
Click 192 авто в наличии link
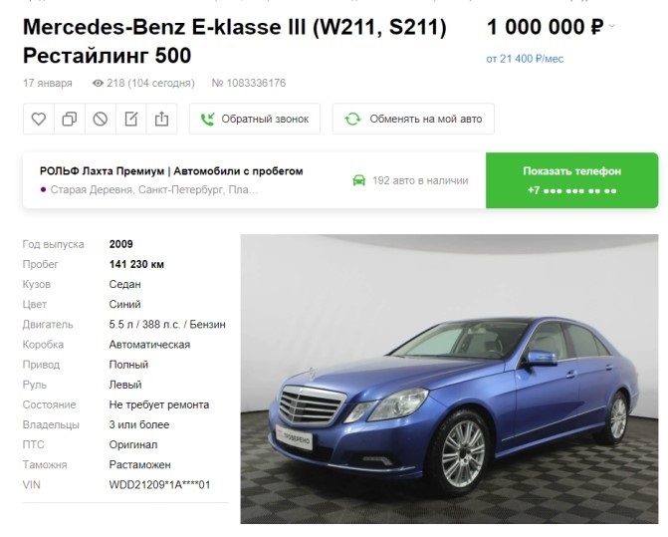click(420, 180)
